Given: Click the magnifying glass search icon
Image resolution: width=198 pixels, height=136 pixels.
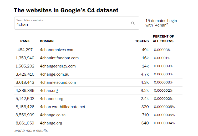Looking at the screenshot, I should [133, 23].
